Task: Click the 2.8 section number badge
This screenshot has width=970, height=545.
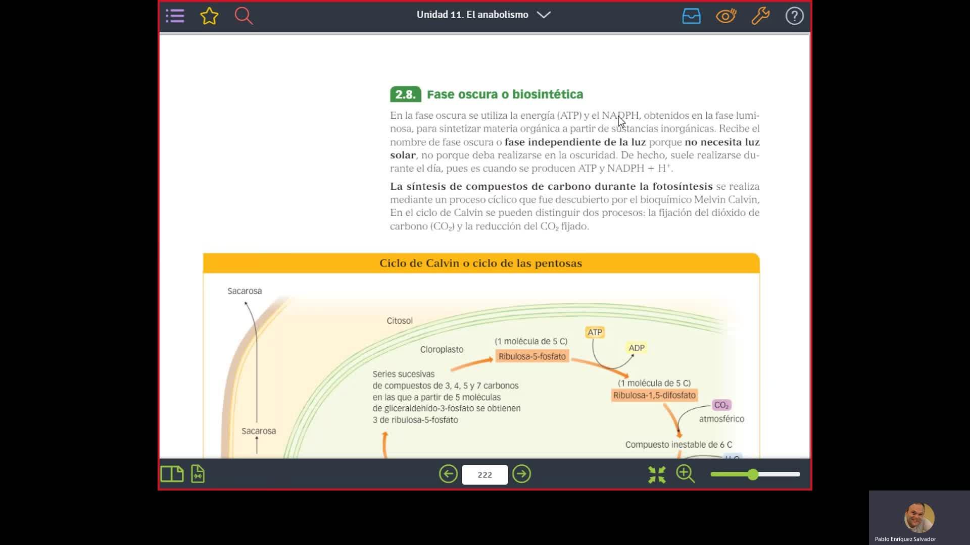Action: (x=405, y=94)
